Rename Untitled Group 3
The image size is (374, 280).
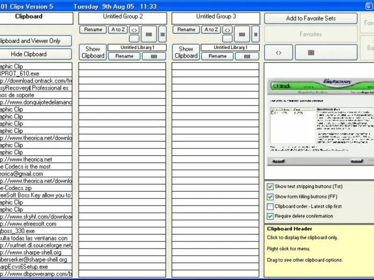coord(186,30)
